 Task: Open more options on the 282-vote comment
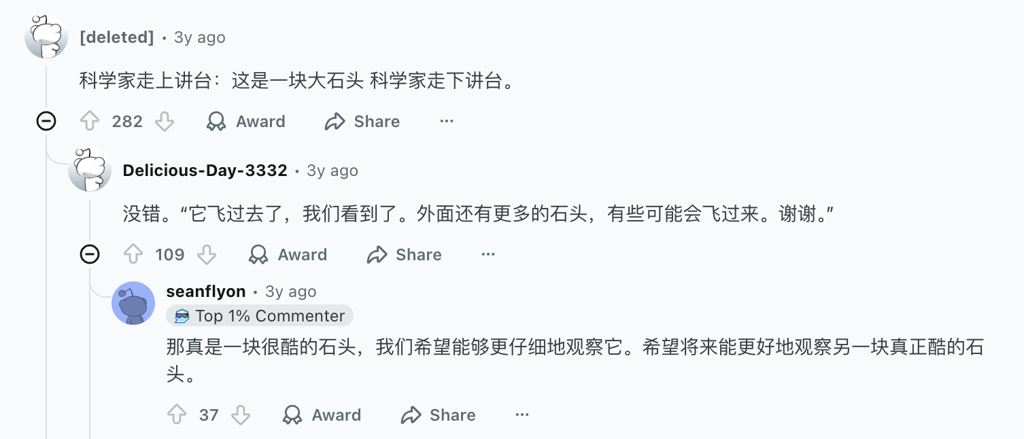pyautogui.click(x=446, y=122)
